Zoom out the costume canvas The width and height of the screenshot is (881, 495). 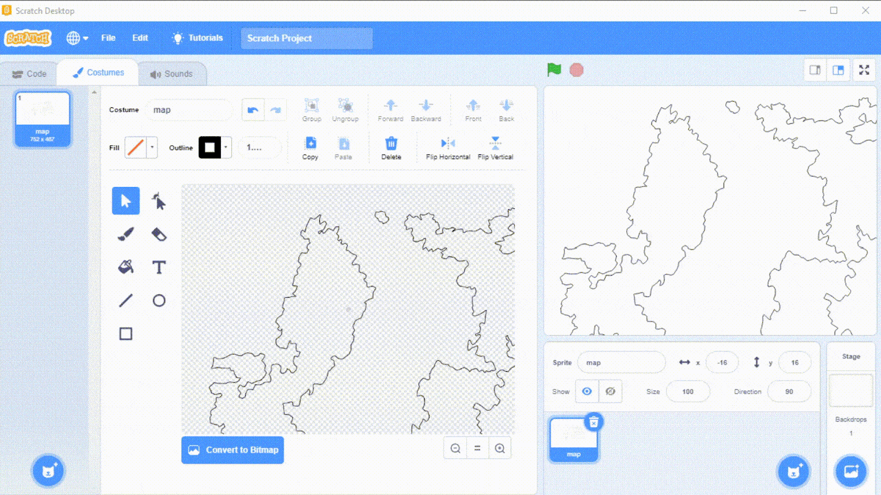(x=455, y=448)
